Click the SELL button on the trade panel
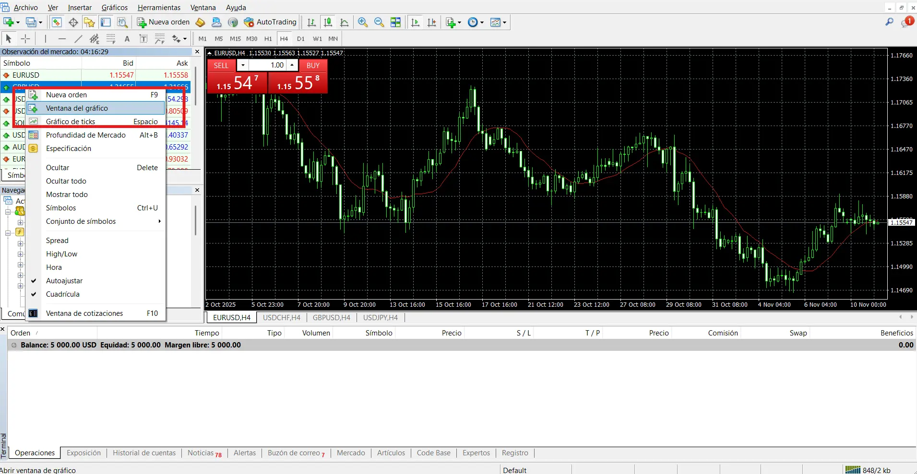This screenshot has width=917, height=474. tap(221, 65)
